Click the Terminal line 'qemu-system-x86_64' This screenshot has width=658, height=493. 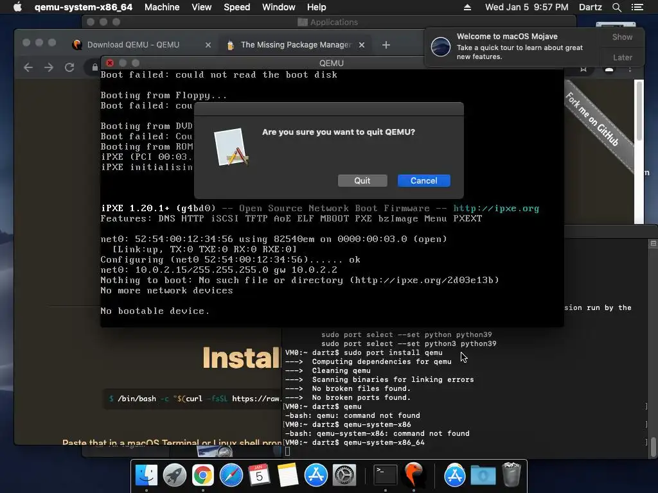(384, 443)
